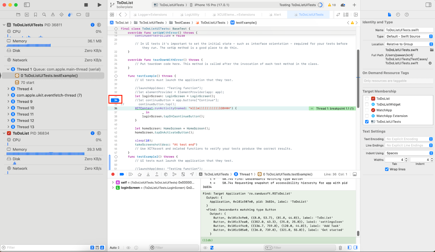Collapse the ToDoListUITests process group
Screen dimensions: 435x252
pos(4,25)
